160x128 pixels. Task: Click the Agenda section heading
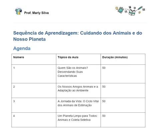(22, 48)
